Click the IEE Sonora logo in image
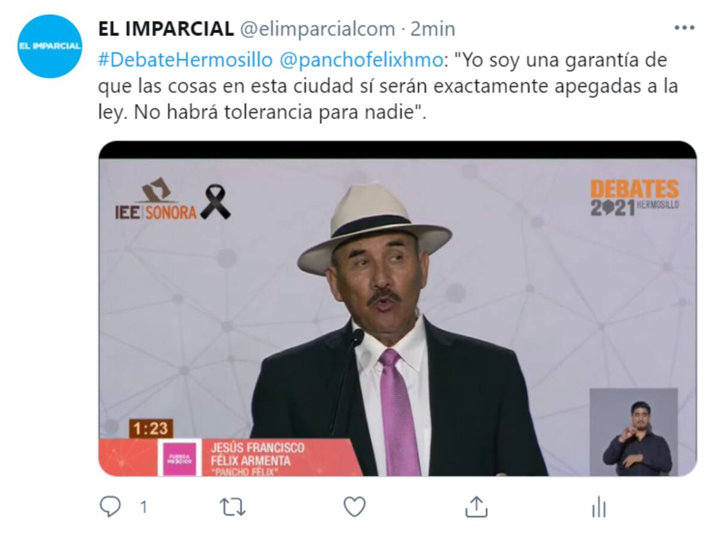 click(x=173, y=199)
